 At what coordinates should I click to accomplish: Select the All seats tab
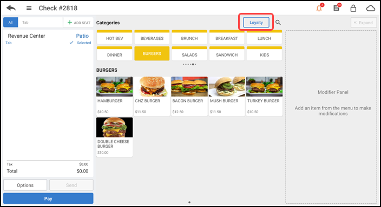tap(10, 22)
